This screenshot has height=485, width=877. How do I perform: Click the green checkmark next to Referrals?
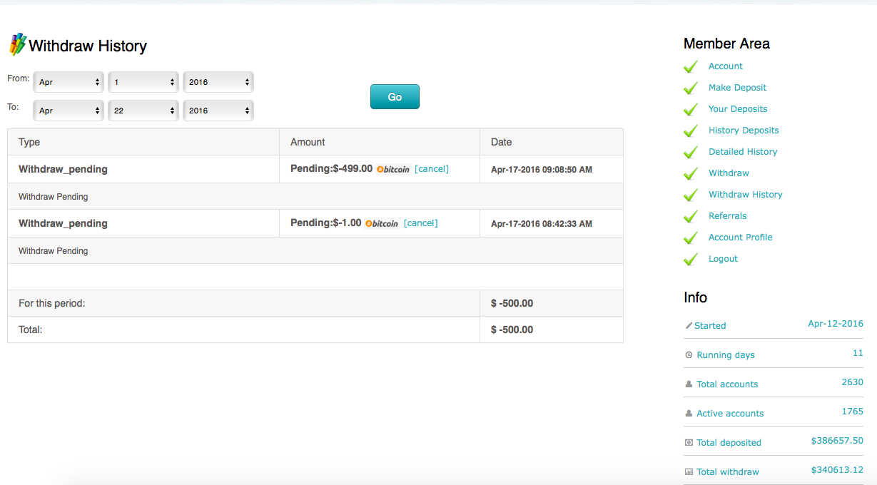pyautogui.click(x=691, y=216)
